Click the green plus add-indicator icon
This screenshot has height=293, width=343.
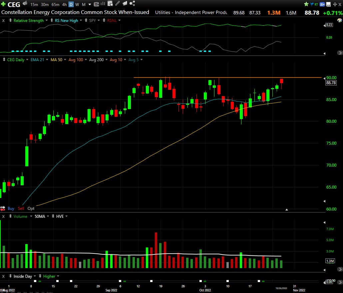coord(3,4)
